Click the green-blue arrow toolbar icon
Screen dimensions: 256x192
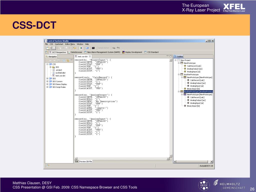[81, 48]
